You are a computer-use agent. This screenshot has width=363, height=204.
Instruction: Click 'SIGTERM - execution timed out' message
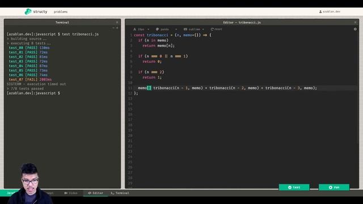point(36,84)
